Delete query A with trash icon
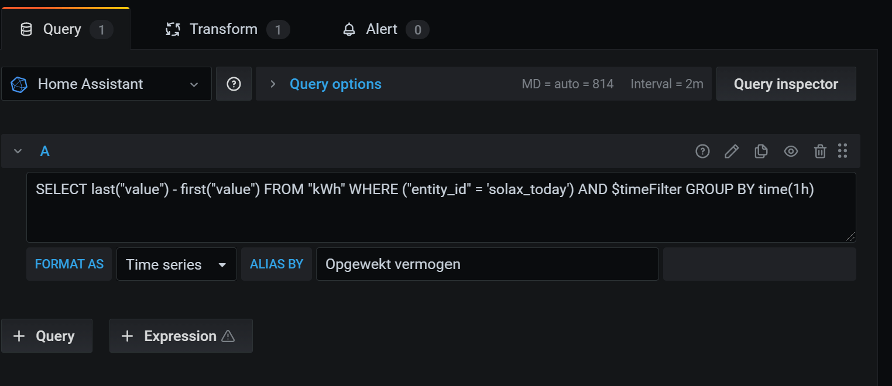The width and height of the screenshot is (892, 386). 820,151
